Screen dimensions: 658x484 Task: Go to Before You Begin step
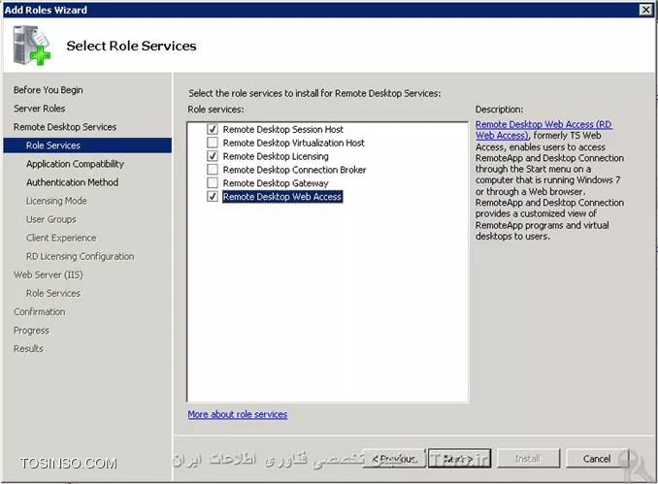(x=49, y=90)
